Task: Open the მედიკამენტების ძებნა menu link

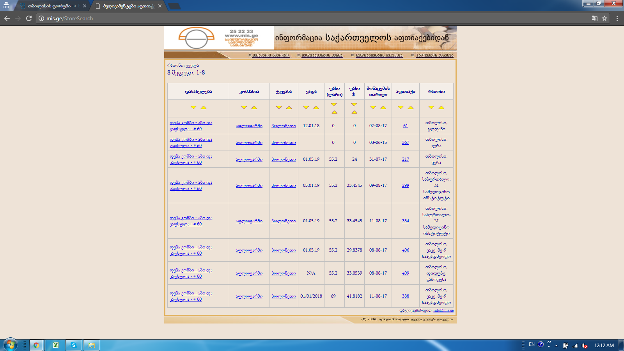Action: tap(322, 55)
